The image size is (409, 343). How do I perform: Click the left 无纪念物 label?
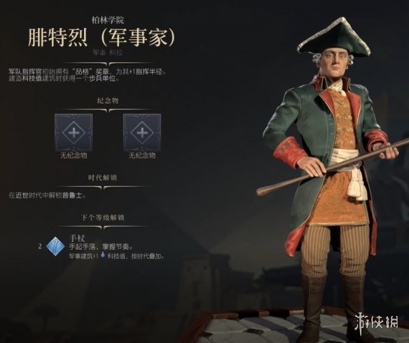tap(74, 156)
